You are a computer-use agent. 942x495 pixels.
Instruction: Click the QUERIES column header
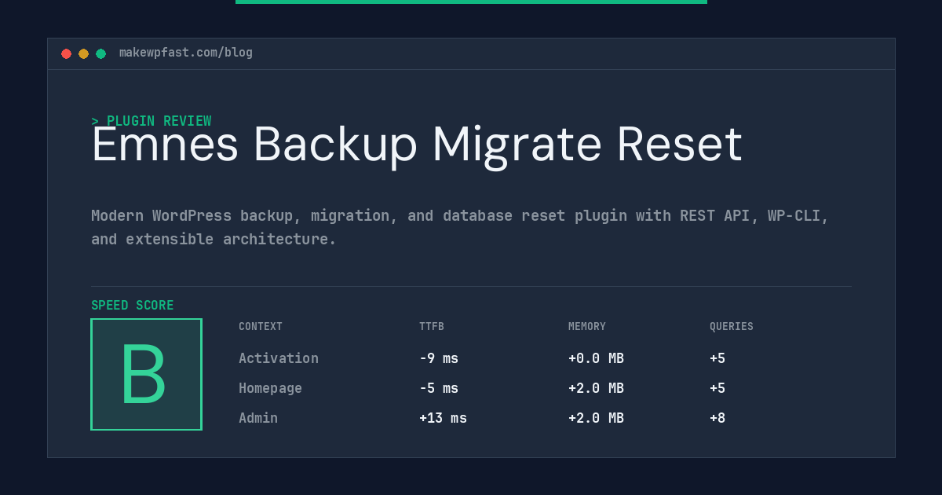(732, 327)
